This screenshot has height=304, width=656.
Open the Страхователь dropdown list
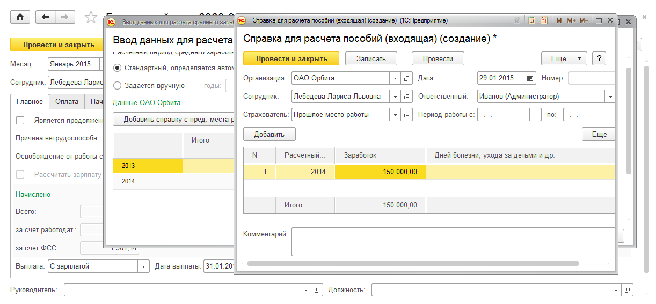[395, 115]
